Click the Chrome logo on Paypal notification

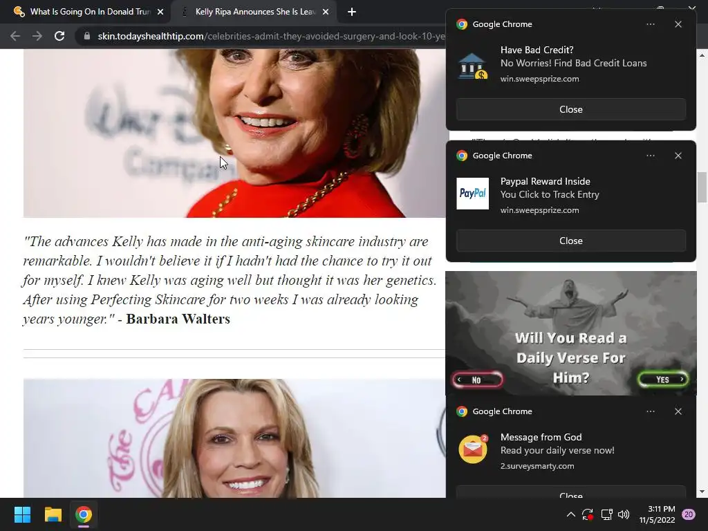[461, 156]
